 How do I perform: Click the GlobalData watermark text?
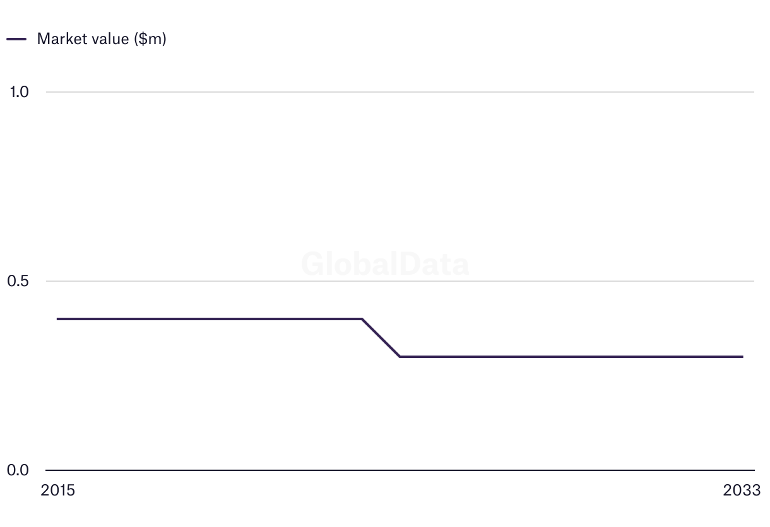pyautogui.click(x=385, y=263)
